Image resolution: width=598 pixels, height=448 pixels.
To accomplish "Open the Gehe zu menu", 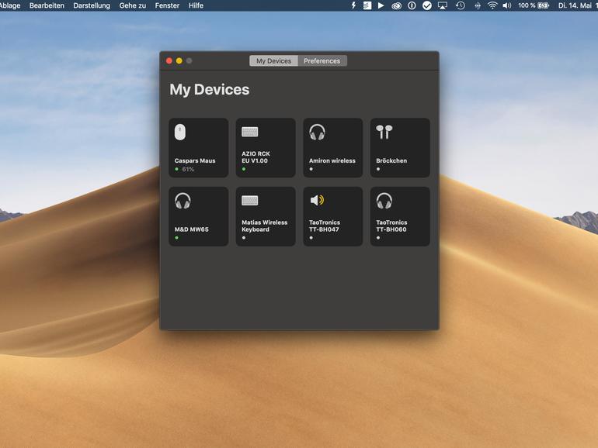I will [x=132, y=5].
